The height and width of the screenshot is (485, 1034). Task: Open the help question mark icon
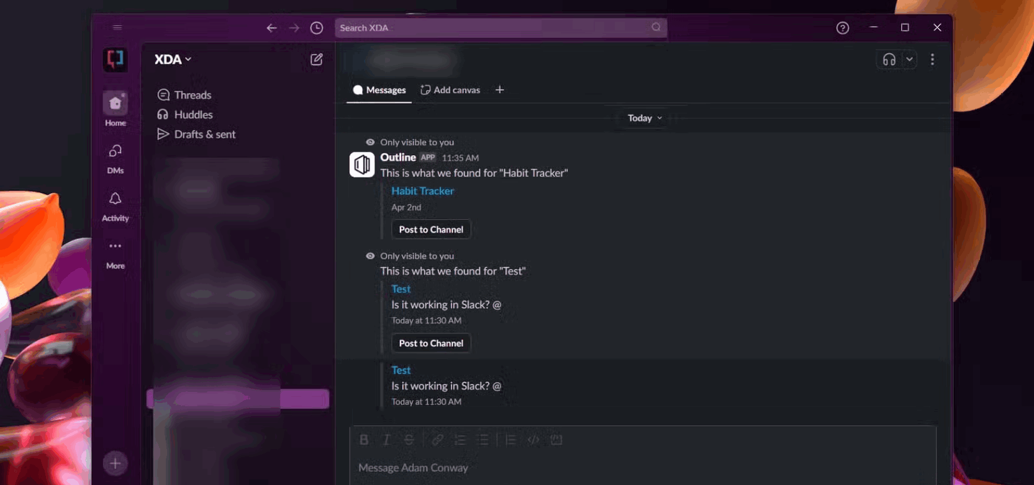click(842, 28)
